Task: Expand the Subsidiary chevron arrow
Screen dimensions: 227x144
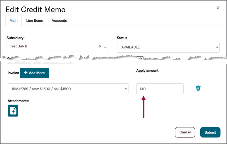Action: click(105, 47)
